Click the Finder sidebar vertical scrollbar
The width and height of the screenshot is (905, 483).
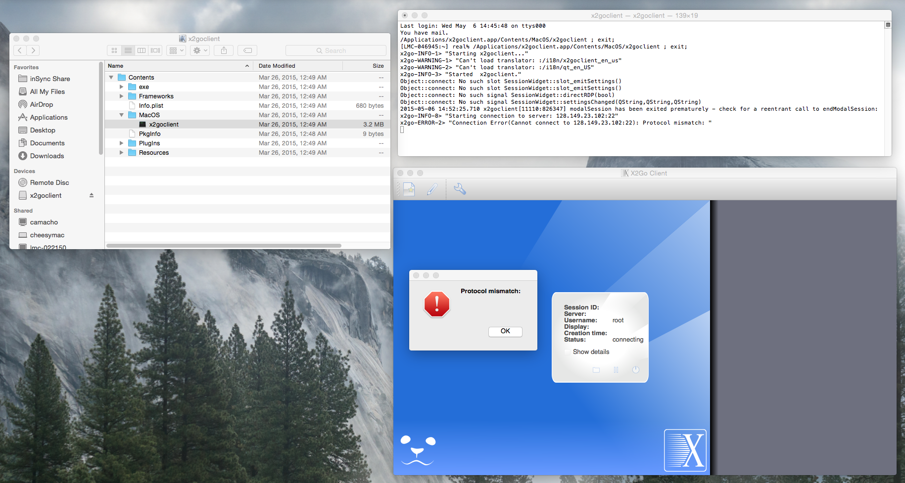tap(101, 109)
